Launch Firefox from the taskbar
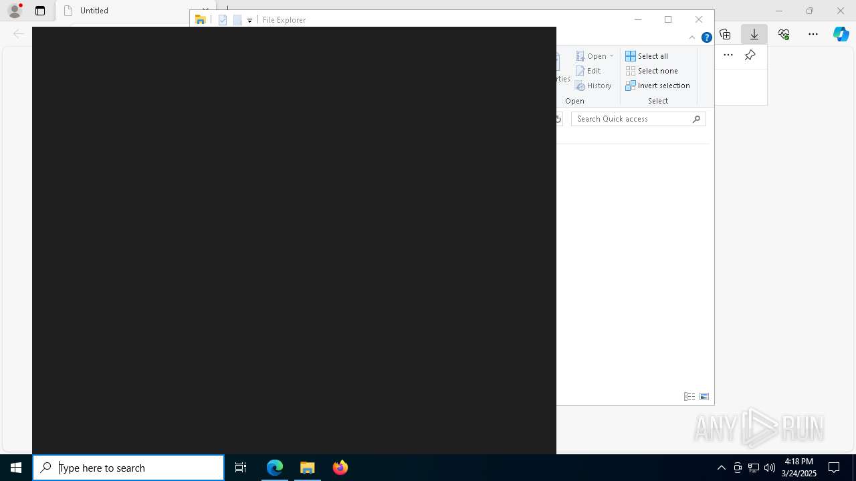 pyautogui.click(x=340, y=468)
